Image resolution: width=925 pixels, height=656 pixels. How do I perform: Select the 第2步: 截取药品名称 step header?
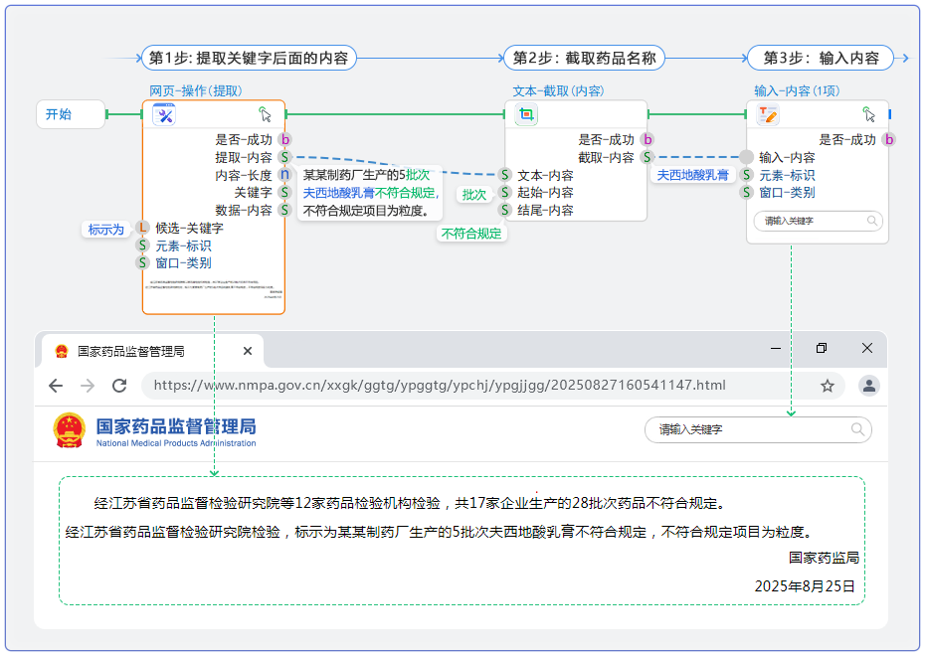pos(587,58)
